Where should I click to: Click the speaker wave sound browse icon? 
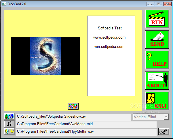pos(9,132)
